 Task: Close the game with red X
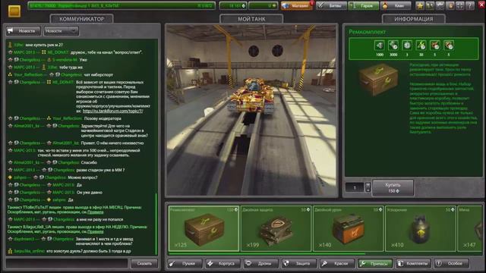coord(481,5)
